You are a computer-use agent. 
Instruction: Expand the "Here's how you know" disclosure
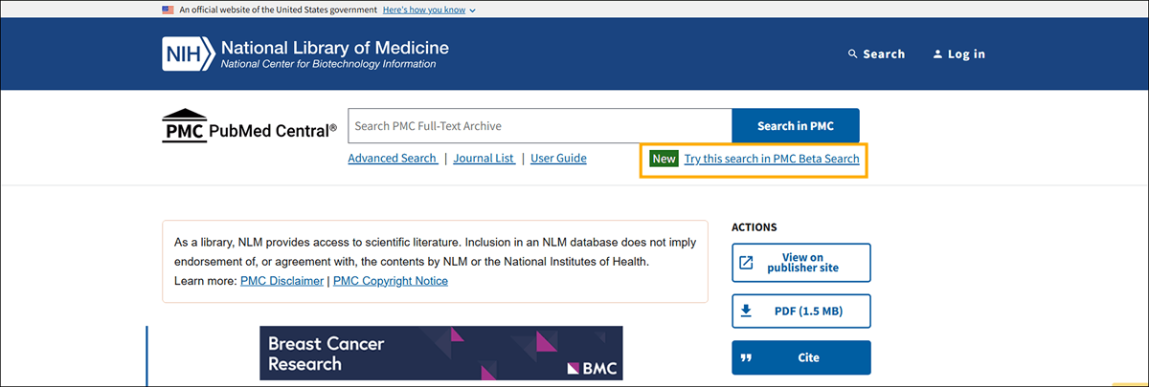[x=429, y=10]
